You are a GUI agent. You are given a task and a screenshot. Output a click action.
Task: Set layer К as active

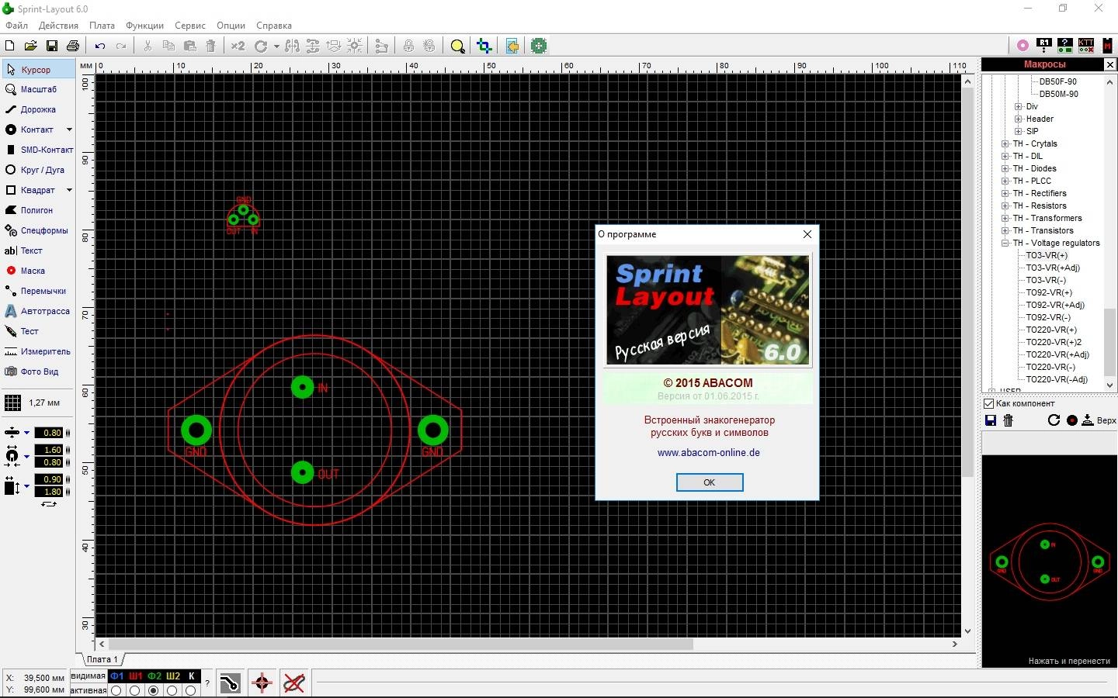(191, 690)
